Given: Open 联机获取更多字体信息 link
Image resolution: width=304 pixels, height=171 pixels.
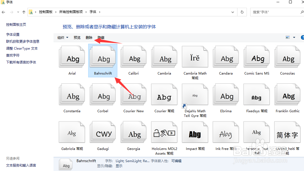Looking at the screenshot, I should point(23,42).
